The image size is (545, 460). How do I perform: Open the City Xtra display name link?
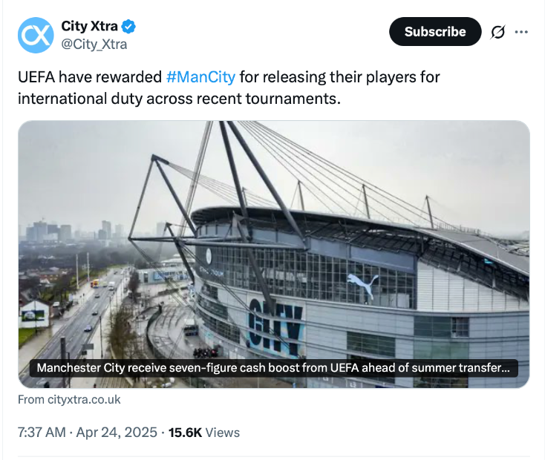tap(89, 27)
